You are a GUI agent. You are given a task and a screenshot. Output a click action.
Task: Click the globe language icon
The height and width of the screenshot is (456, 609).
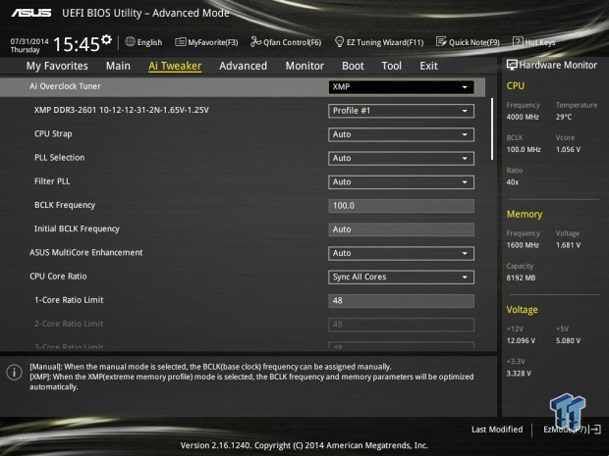pos(130,41)
